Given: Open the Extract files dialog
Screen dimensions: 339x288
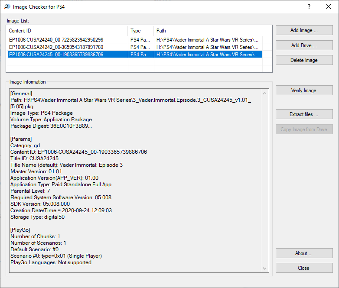Looking at the screenshot, I should (304, 114).
